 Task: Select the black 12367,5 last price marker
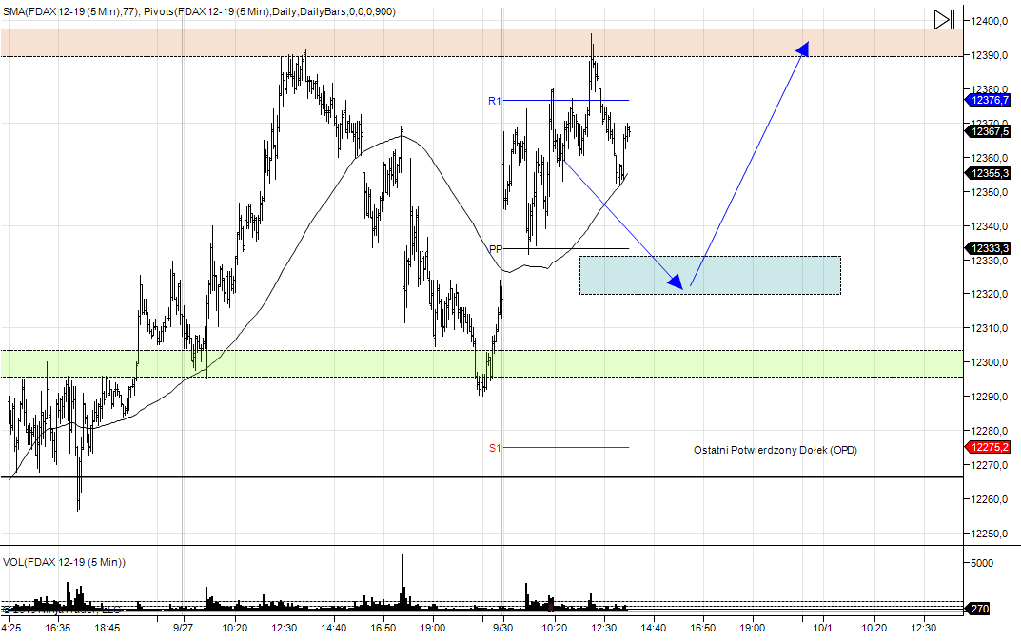(992, 132)
